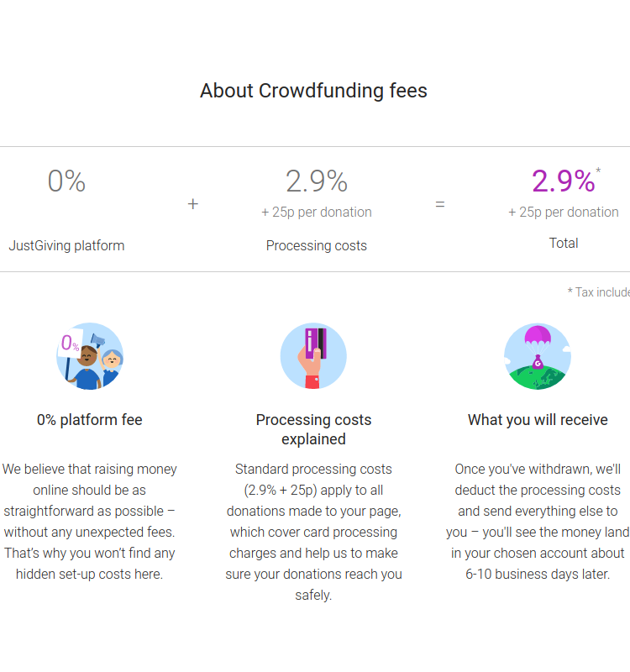Click the credit card processing costs icon
Image resolution: width=630 pixels, height=672 pixels.
pos(313,356)
